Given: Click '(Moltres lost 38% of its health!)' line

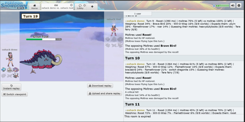Looking at the screenshot, I should (x=142, y=49).
